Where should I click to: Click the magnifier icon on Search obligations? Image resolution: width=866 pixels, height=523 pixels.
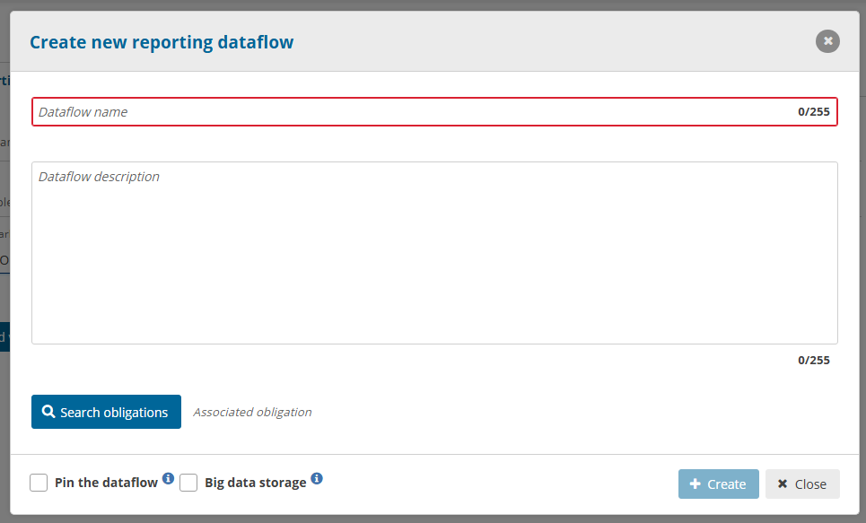[x=48, y=412]
